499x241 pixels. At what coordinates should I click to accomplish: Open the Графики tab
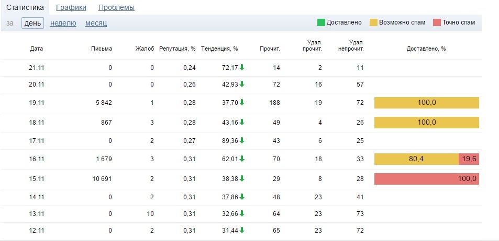point(71,7)
